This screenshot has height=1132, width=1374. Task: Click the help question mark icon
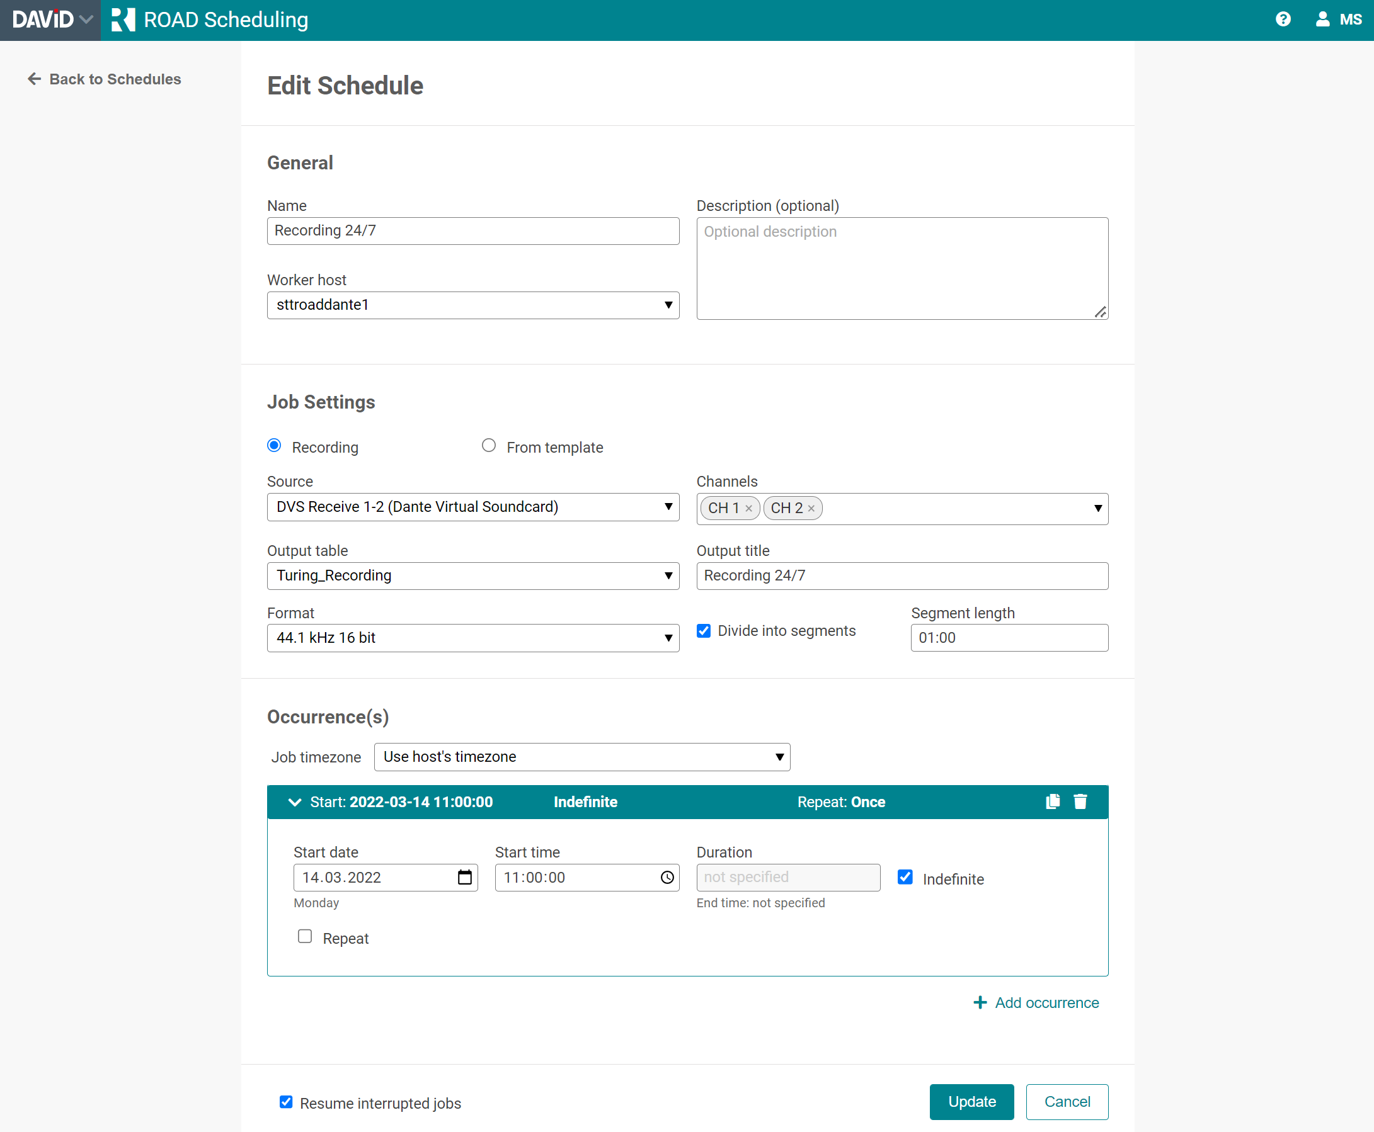click(1283, 20)
